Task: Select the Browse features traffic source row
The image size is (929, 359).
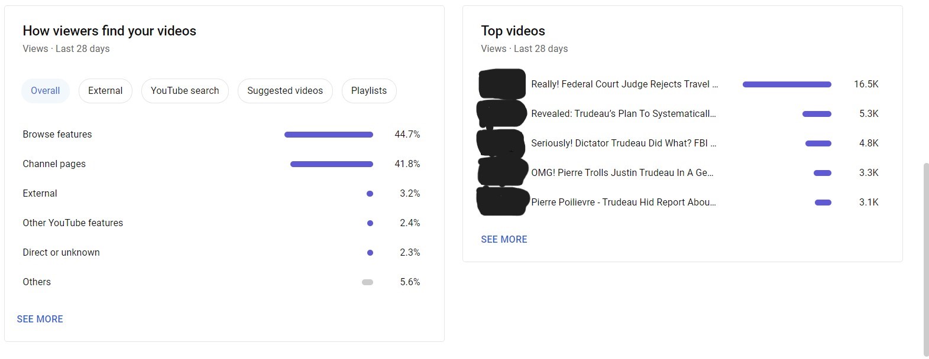Action: coord(222,135)
